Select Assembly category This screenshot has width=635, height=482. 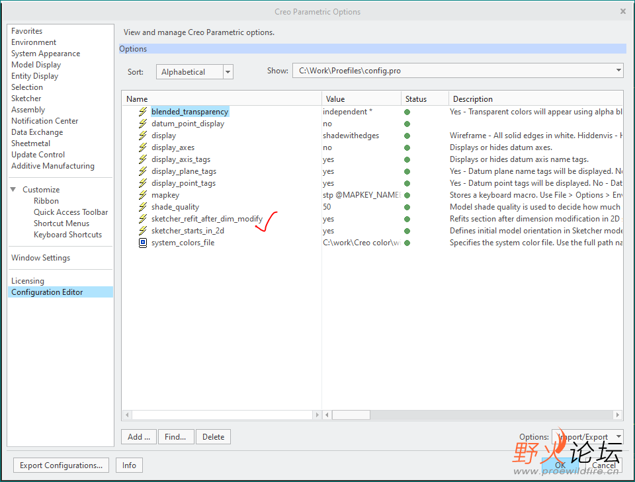coord(28,110)
